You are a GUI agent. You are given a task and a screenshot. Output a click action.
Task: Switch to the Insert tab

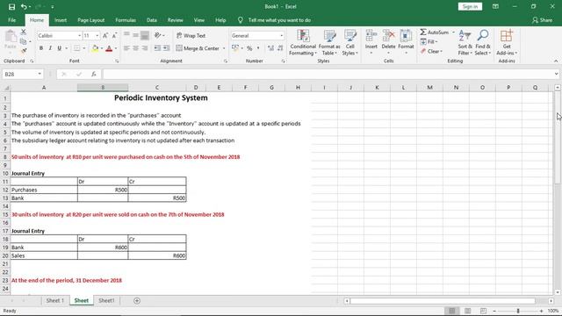pyautogui.click(x=61, y=20)
